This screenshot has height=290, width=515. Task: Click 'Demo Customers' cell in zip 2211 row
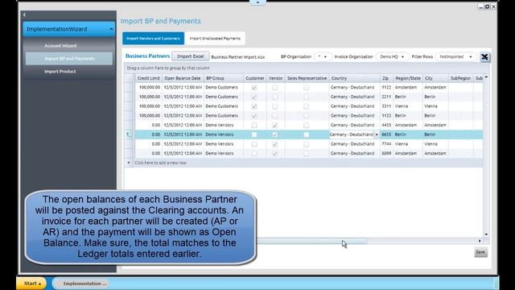[x=224, y=97]
